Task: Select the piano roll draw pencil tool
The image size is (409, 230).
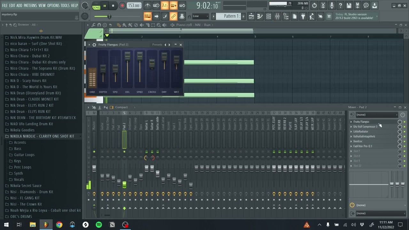Action: tap(119, 25)
